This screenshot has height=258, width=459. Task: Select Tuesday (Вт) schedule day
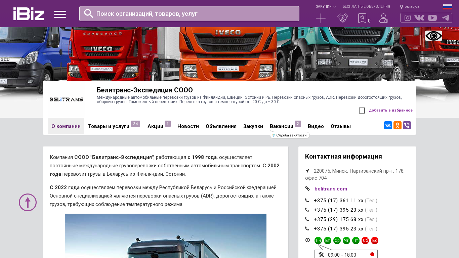pos(328,241)
